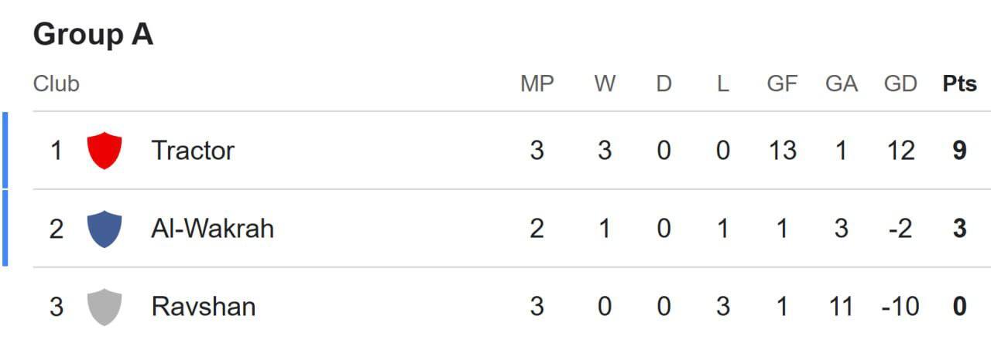Click Al-Wakrah's blue shield crest

tap(105, 229)
